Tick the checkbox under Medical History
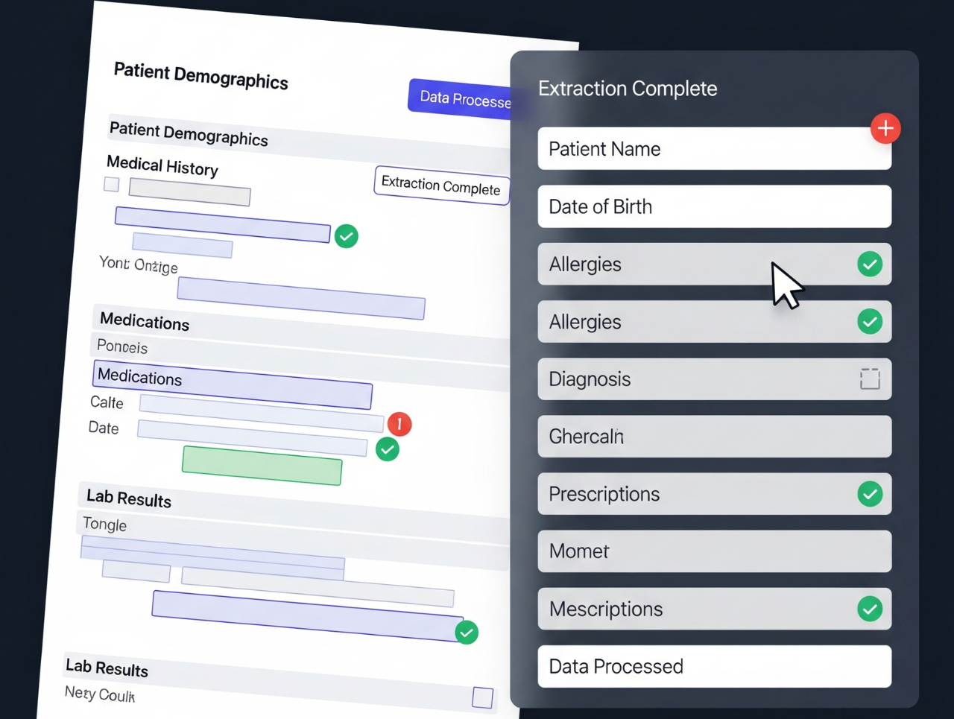This screenshot has height=719, width=954. [x=112, y=184]
